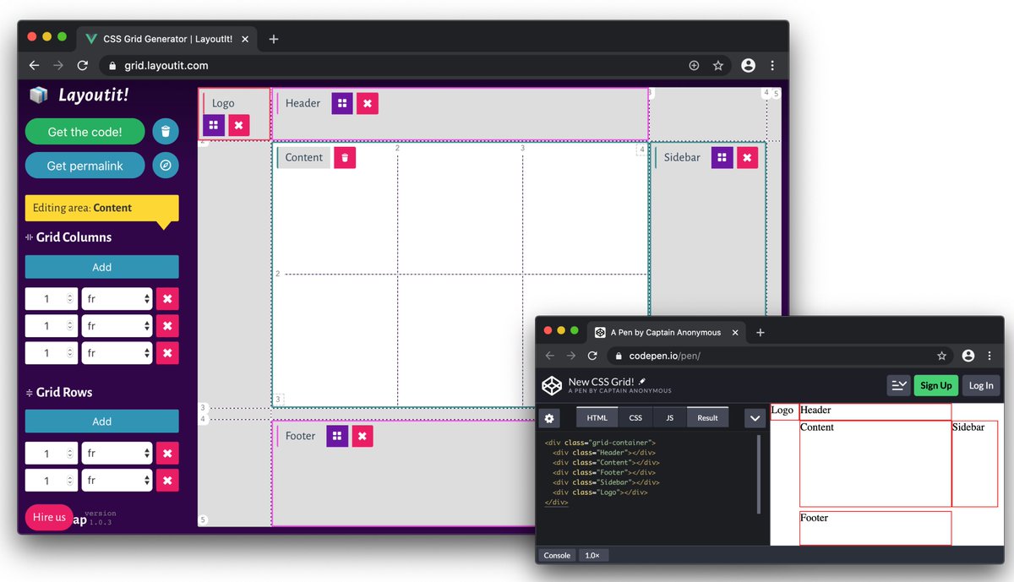Select the A Pen by Captain Anonymous tab
Image resolution: width=1014 pixels, height=582 pixels.
(x=665, y=333)
